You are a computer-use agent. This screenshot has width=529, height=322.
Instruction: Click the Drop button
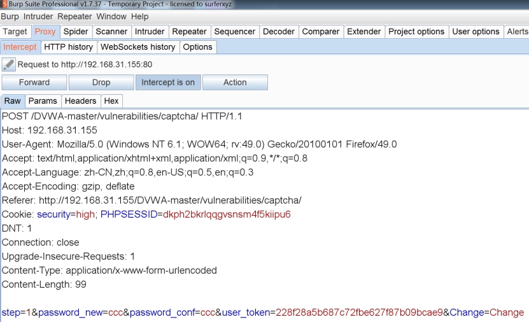click(101, 82)
